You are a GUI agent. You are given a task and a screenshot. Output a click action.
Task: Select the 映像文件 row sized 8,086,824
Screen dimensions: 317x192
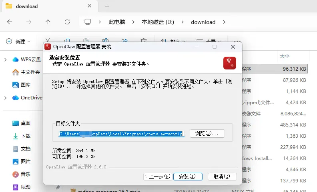275,113
